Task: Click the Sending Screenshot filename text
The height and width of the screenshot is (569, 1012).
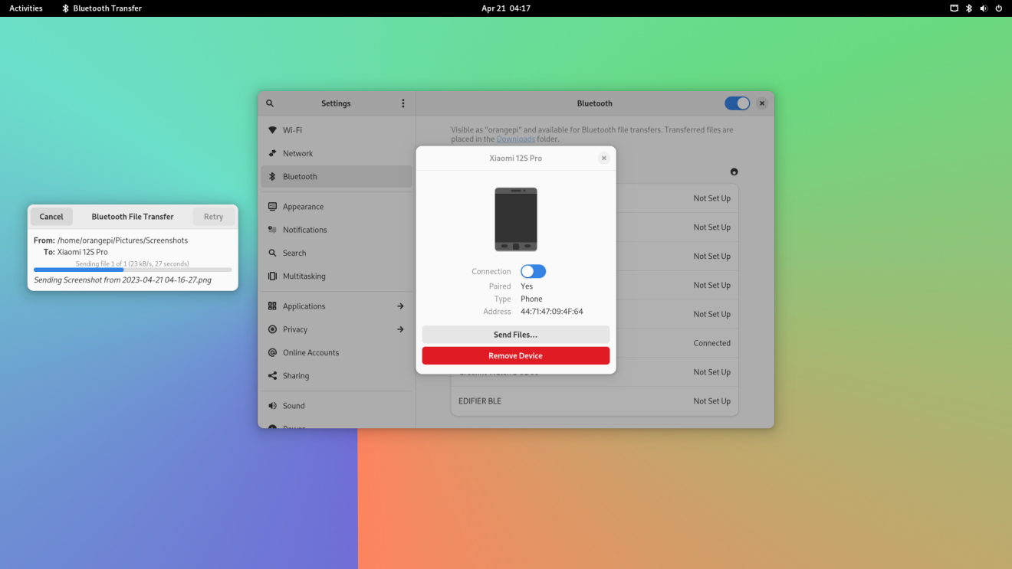Action: (123, 280)
